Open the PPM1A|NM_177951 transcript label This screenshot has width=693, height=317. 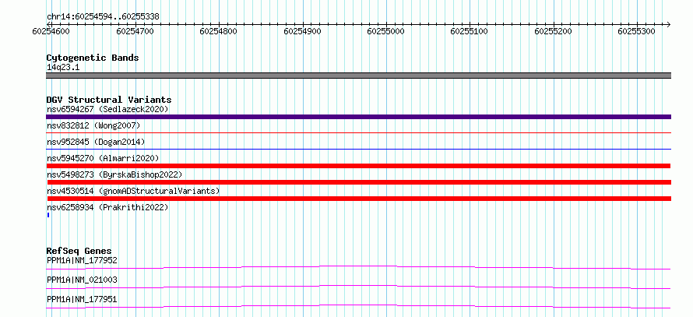point(82,299)
